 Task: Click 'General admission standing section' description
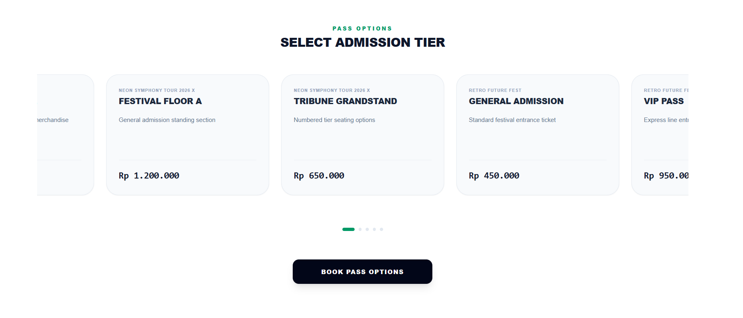point(167,120)
